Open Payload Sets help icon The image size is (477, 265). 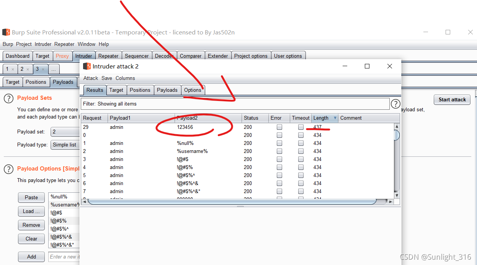(8, 98)
